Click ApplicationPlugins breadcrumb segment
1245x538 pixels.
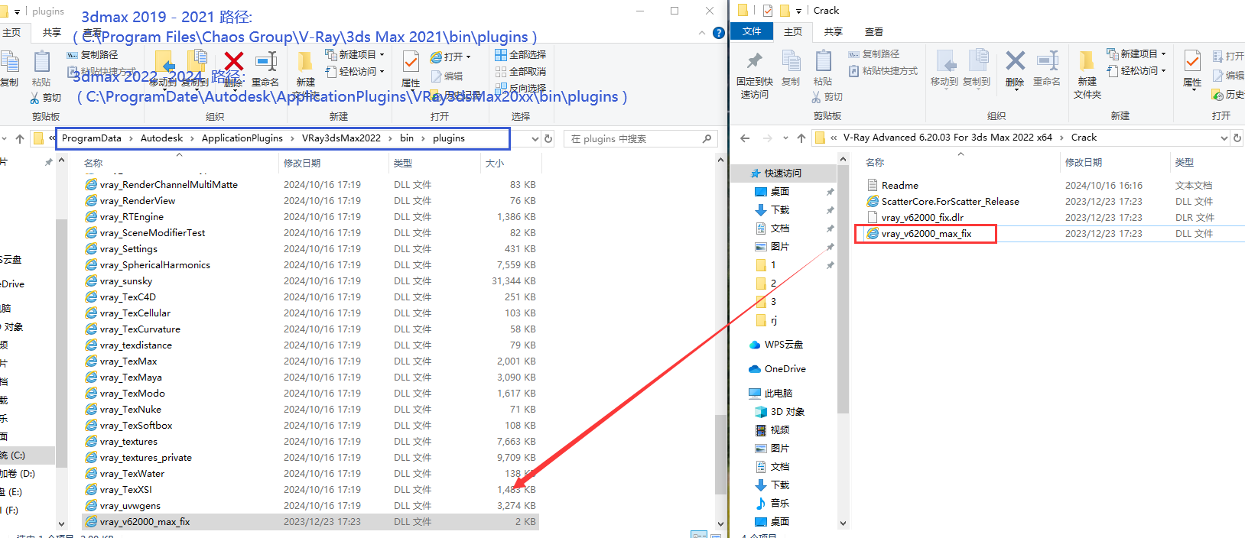tap(242, 138)
